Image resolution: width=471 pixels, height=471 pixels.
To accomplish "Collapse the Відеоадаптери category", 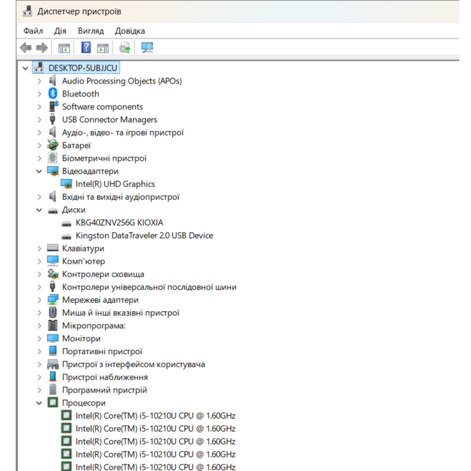I will 39,171.
